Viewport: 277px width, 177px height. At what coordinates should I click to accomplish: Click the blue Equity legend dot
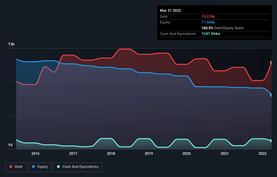(33, 167)
